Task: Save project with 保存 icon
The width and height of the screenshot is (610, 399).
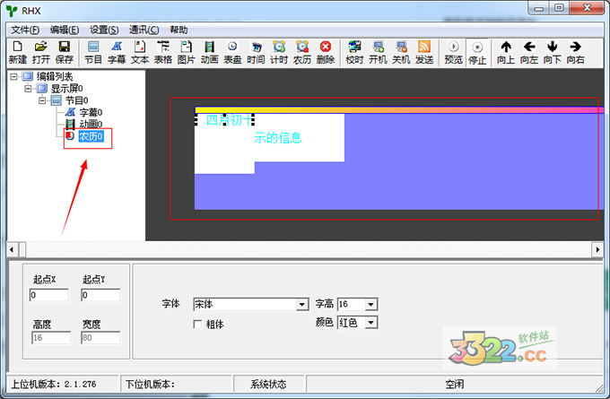Action: [65, 52]
